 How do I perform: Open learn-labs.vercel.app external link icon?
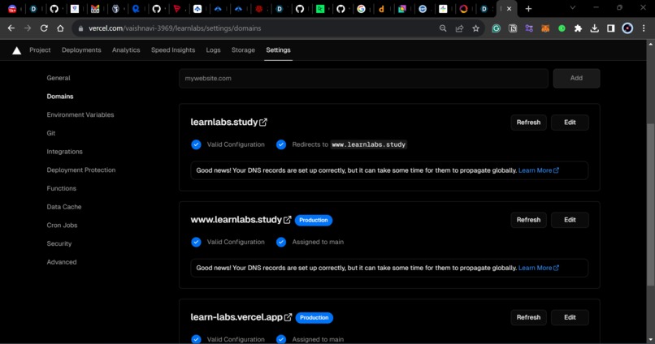[288, 317]
